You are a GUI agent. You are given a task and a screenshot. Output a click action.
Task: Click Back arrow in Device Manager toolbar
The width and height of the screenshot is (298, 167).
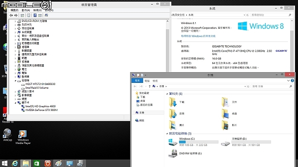[x=11, y=15]
